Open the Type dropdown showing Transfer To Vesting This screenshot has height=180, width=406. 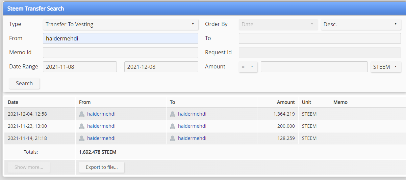coord(121,24)
